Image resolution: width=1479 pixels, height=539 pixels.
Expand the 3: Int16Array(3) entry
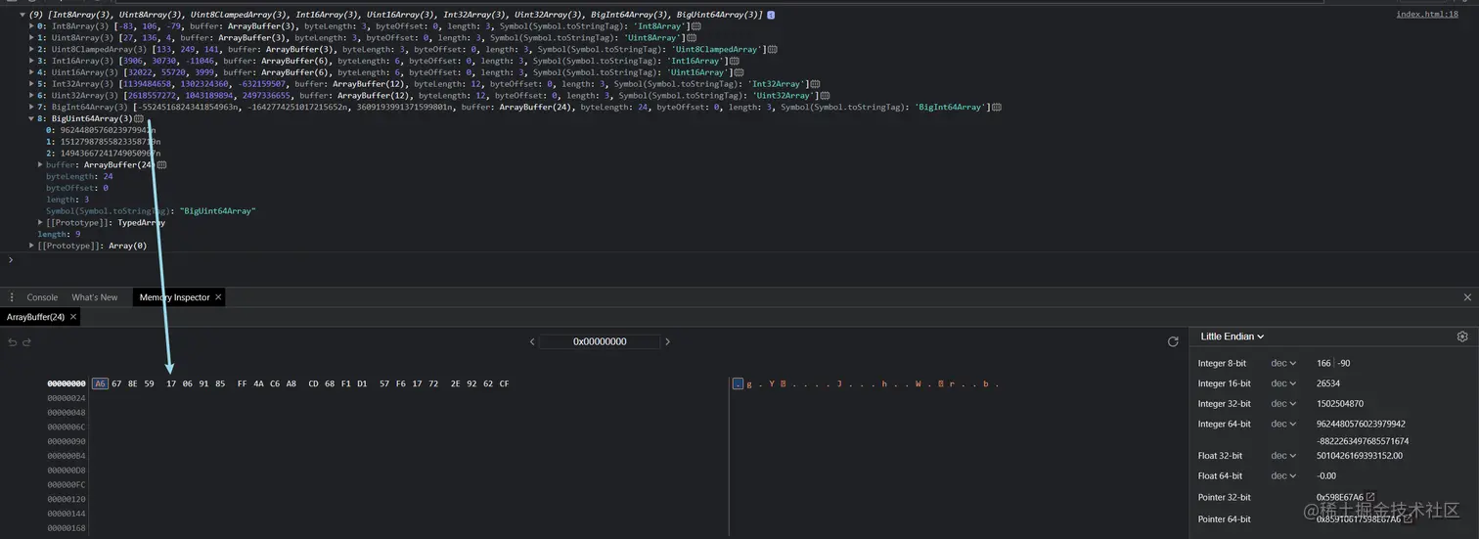point(31,61)
